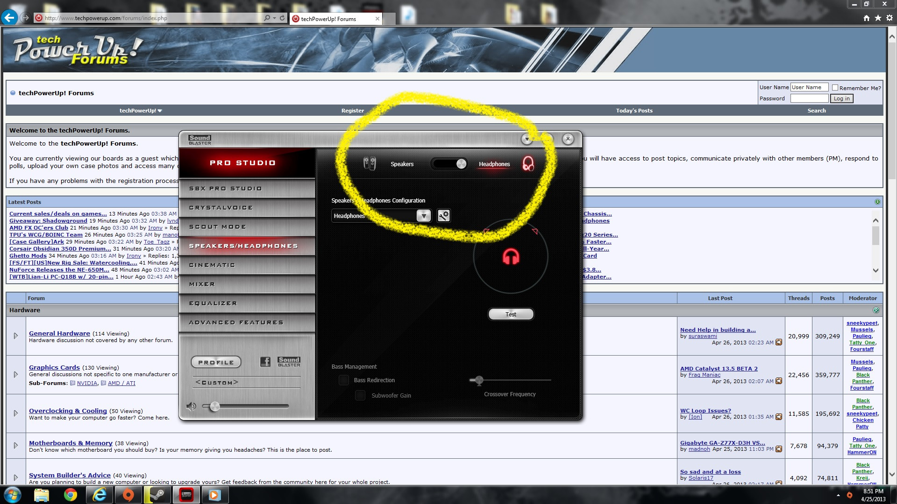The height and width of the screenshot is (504, 897).
Task: Click the red headphone icon in the circle
Action: tap(511, 257)
